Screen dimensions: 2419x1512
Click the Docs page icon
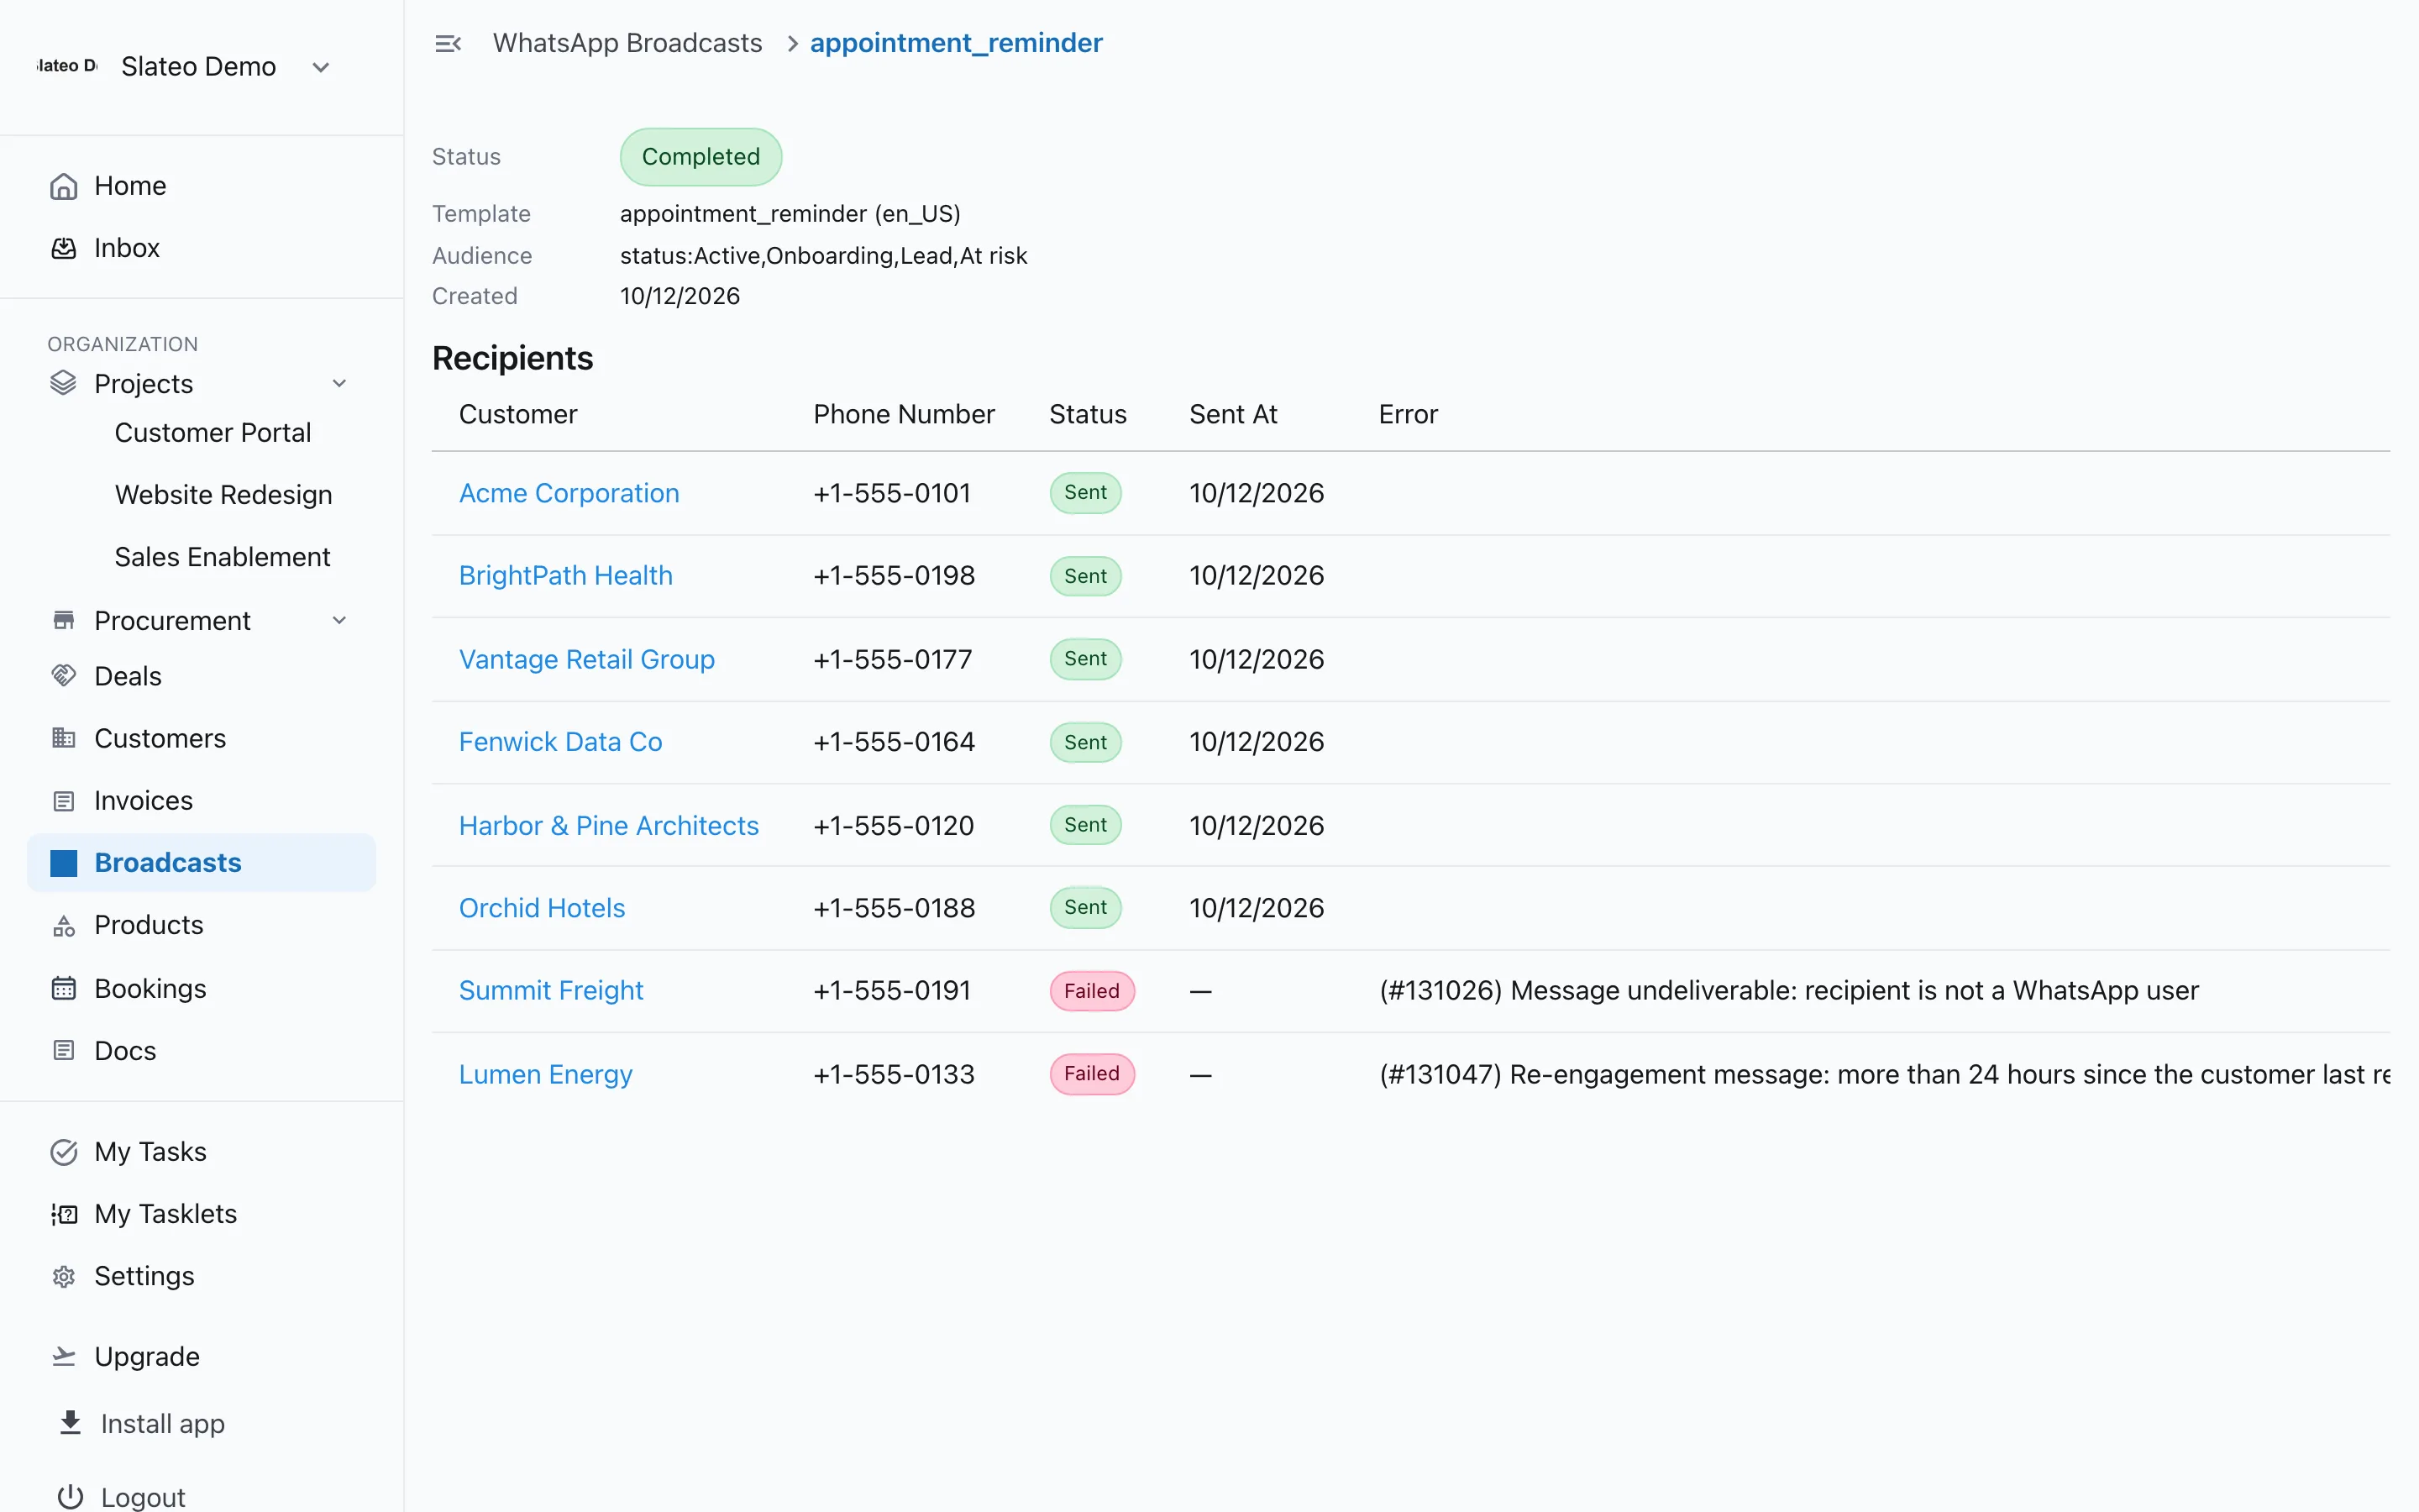(64, 1050)
